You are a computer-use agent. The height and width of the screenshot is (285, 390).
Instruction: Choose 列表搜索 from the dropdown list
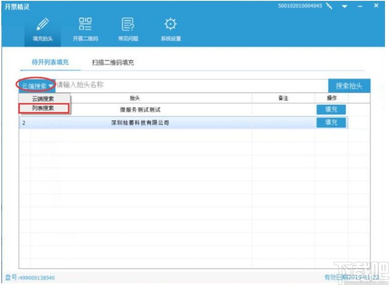click(x=44, y=108)
